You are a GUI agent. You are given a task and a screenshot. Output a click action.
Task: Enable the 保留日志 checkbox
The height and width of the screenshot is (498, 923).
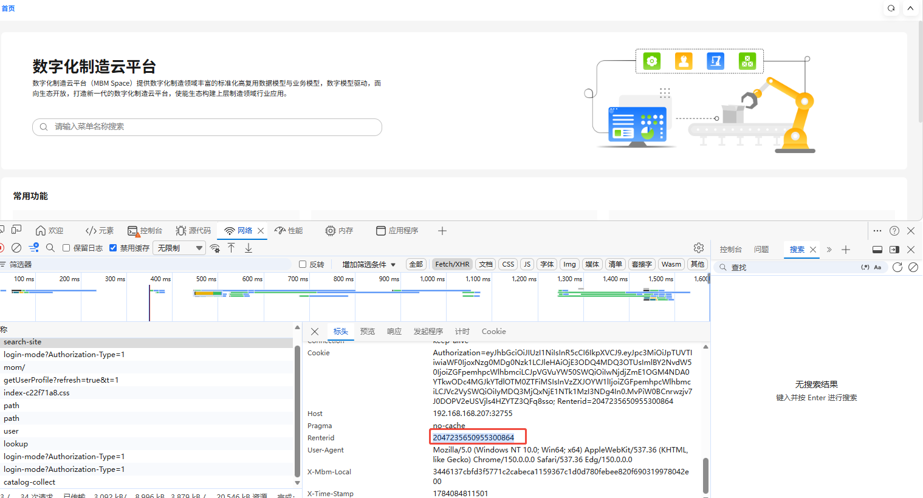(x=66, y=248)
